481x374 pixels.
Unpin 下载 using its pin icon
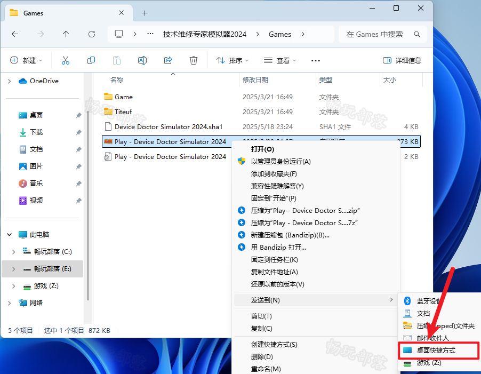78,132
